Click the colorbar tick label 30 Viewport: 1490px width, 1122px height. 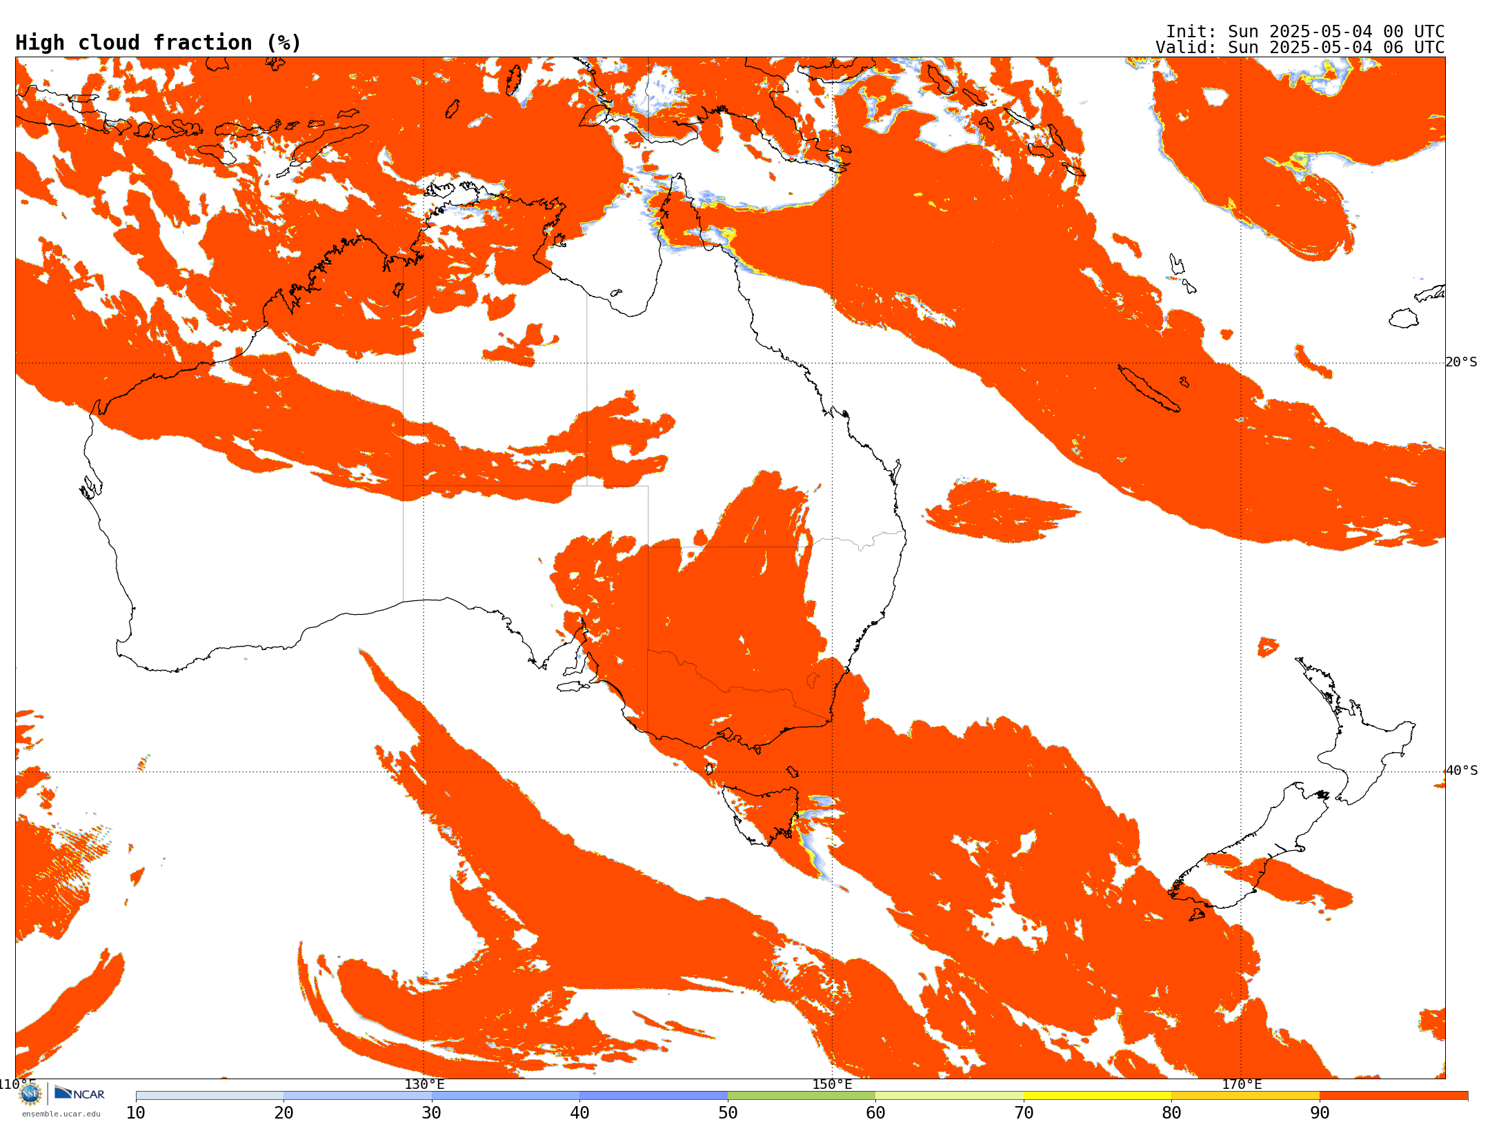pyautogui.click(x=432, y=1112)
